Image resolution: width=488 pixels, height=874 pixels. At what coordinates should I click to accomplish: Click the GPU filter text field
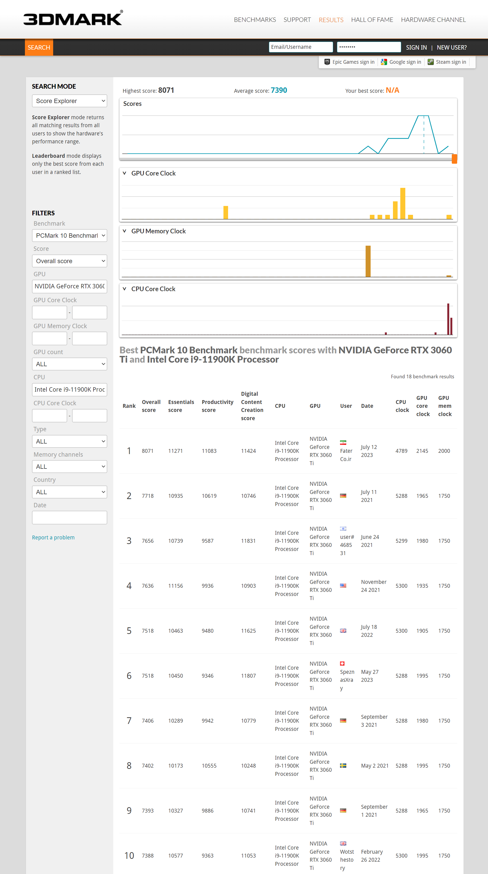tap(70, 286)
